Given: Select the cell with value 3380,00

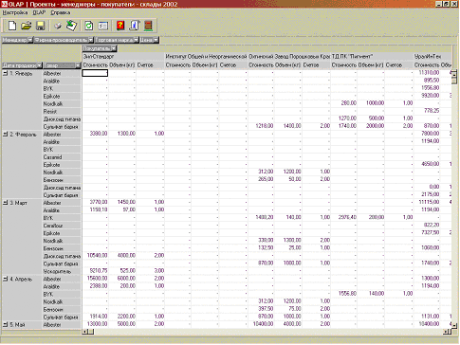Looking at the screenshot, I should pos(95,134).
